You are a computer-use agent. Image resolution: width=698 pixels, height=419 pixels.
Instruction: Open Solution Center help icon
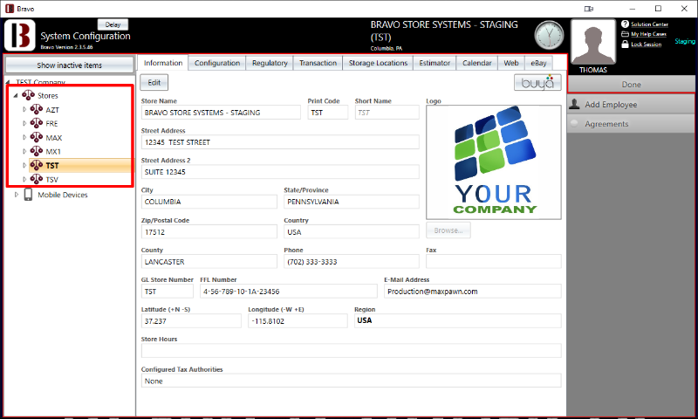[x=625, y=24]
